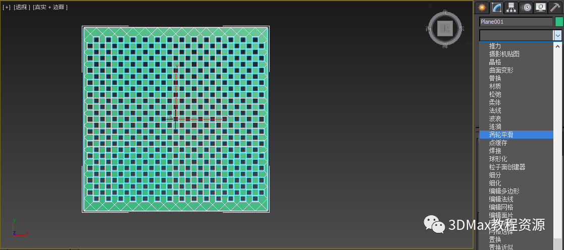Select 晶格 modifier from the list
This screenshot has height=250, width=564.
coord(516,62)
